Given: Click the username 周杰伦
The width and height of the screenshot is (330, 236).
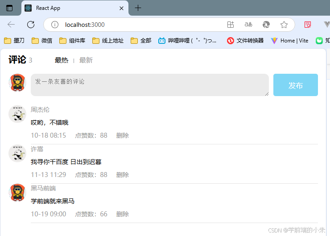Looking at the screenshot, I should click(40, 110).
